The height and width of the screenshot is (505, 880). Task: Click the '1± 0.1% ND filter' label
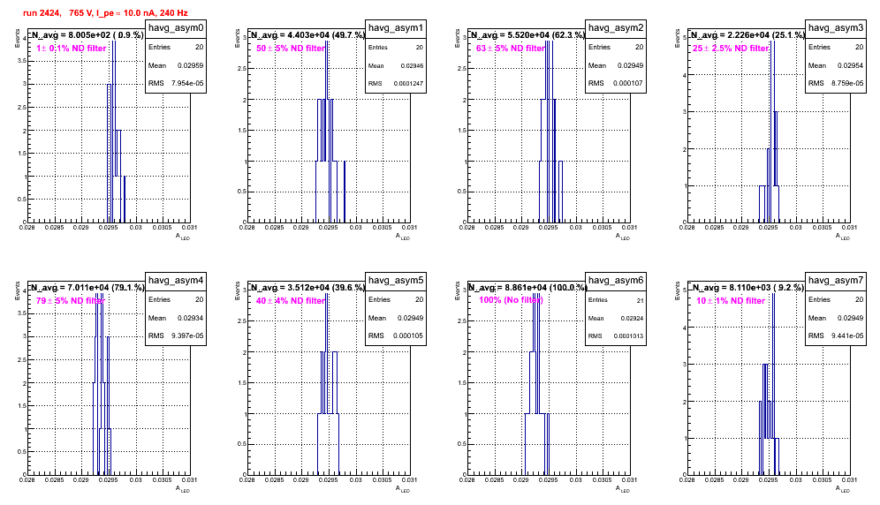click(72, 49)
